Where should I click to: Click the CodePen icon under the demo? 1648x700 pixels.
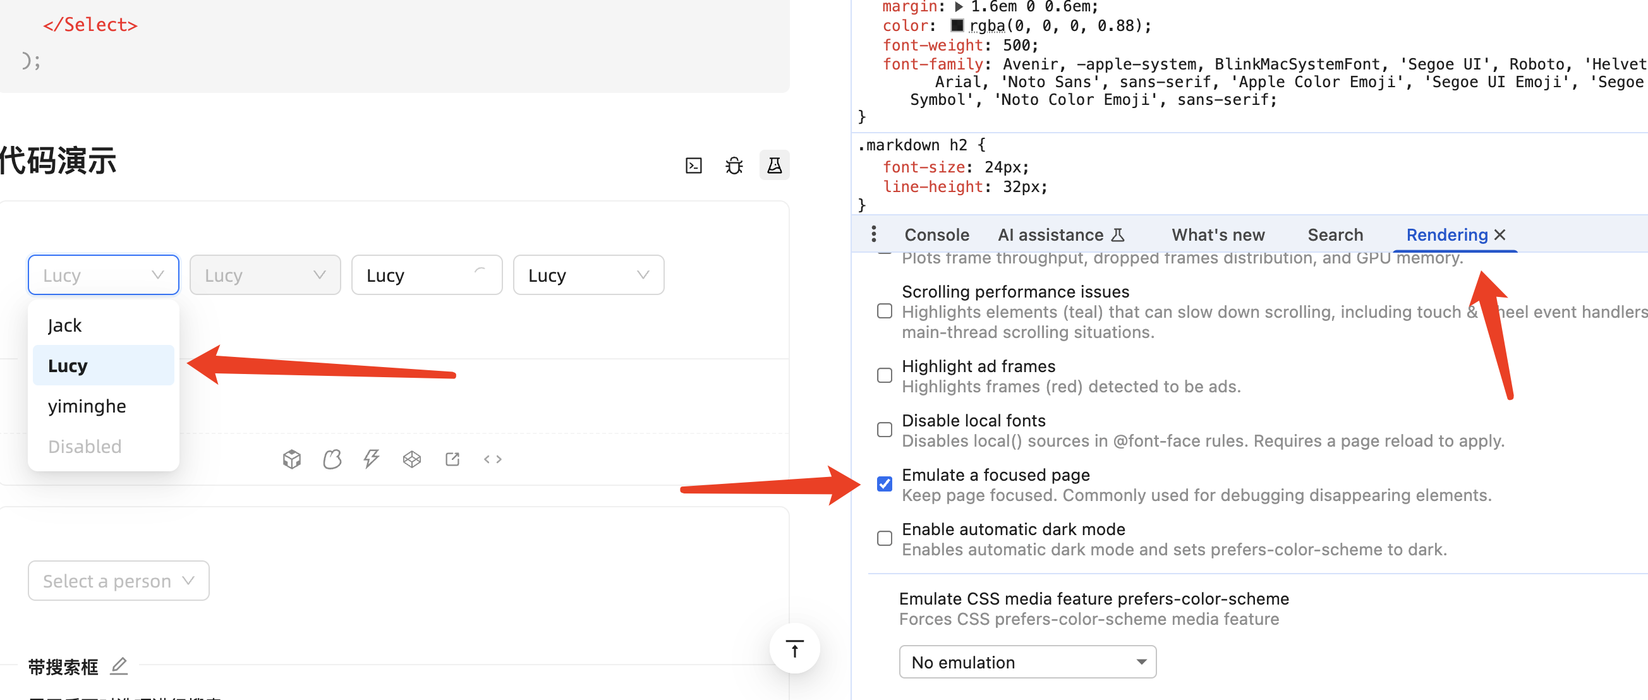click(411, 459)
